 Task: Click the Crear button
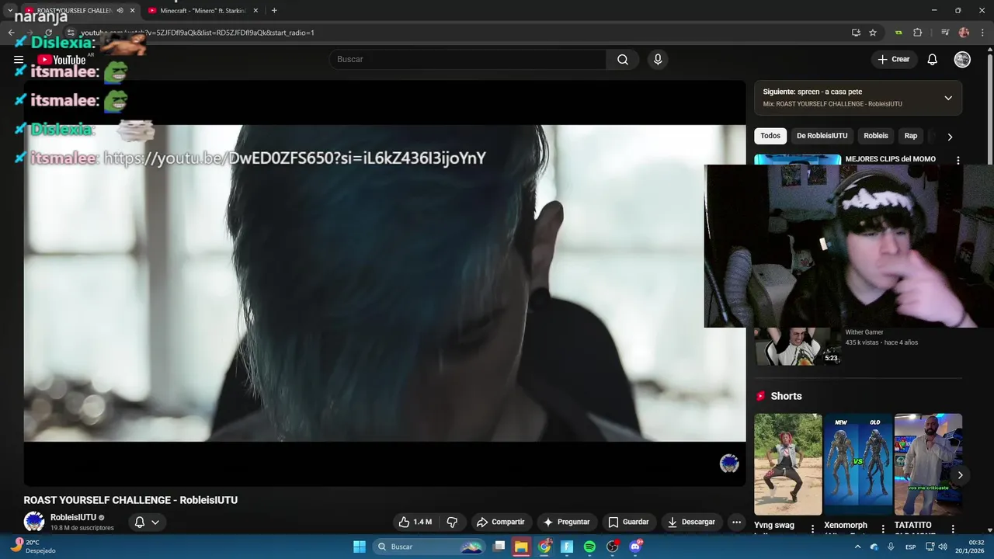pyautogui.click(x=893, y=60)
